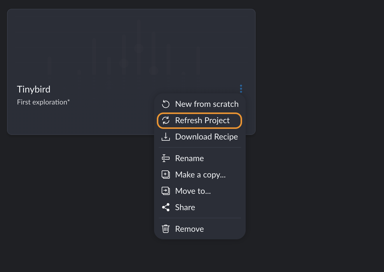The height and width of the screenshot is (272, 384).
Task: Choose Share from the context menu
Action: pyautogui.click(x=185, y=208)
